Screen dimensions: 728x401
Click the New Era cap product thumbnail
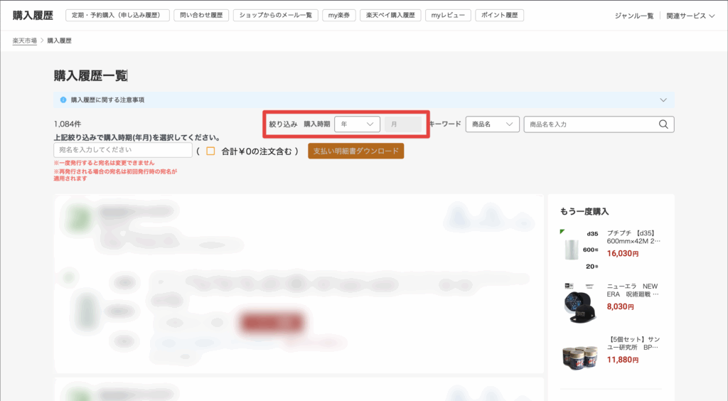click(x=579, y=302)
